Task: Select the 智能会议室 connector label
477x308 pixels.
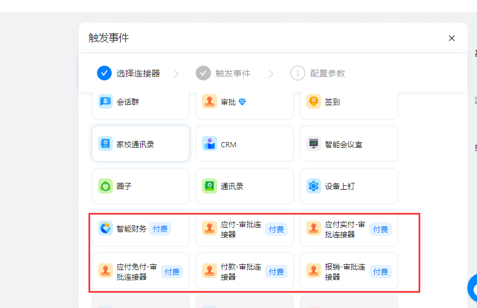Action: (344, 144)
